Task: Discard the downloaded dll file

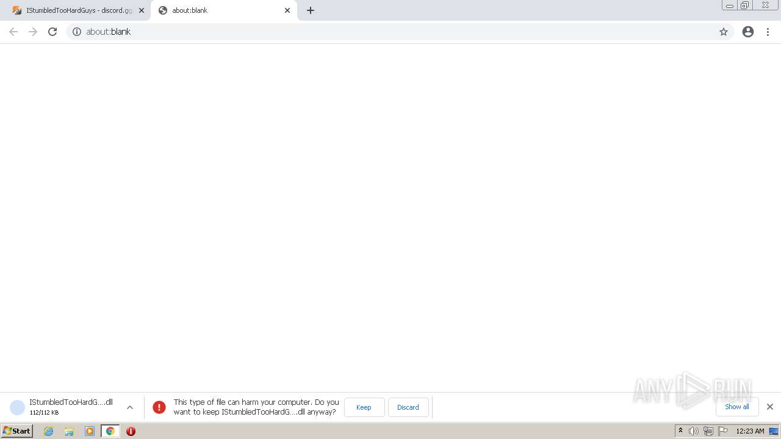Action: [408, 407]
